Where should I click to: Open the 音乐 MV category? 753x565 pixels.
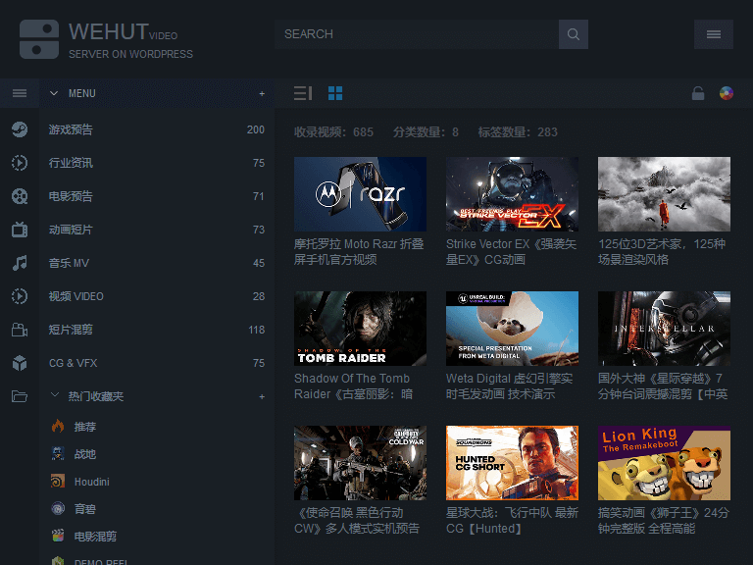157,263
